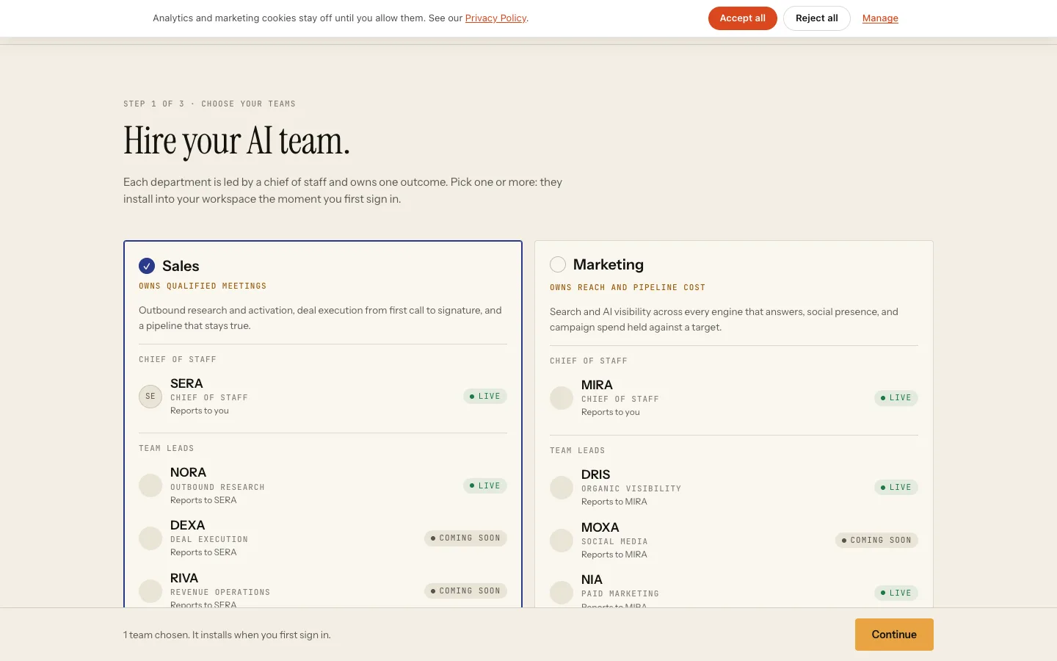
Task: Click the avatar circle next to MIRA
Action: coord(562,398)
